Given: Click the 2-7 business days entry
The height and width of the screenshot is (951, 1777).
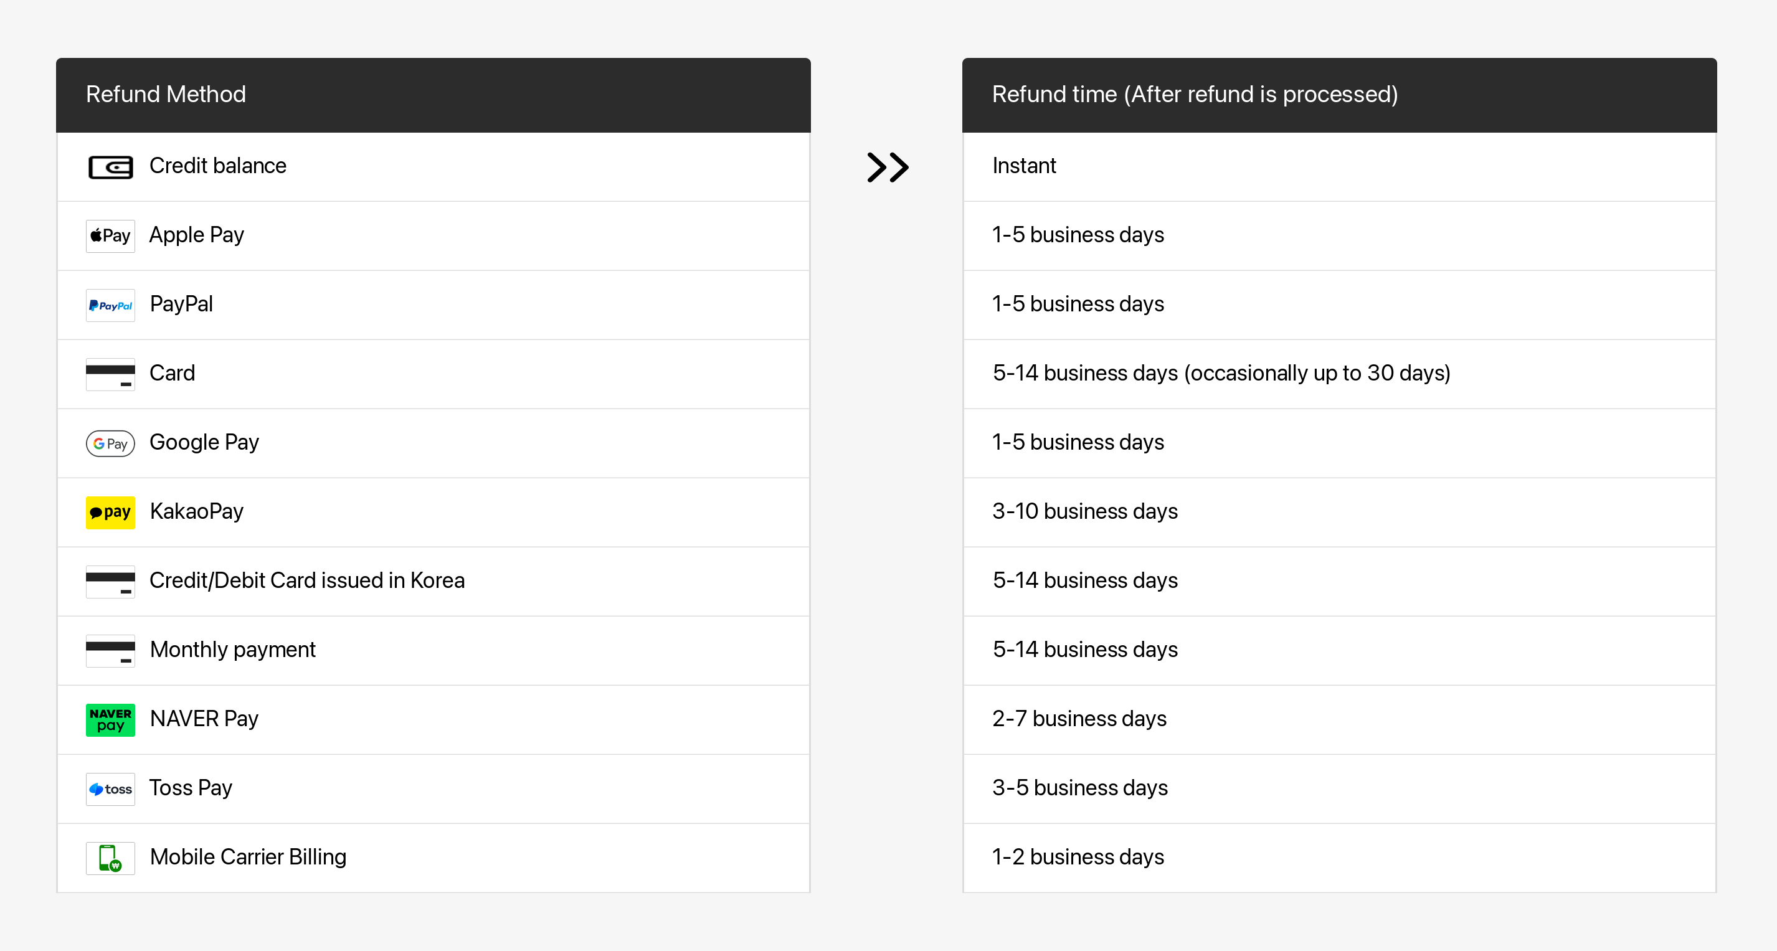Looking at the screenshot, I should 1079,719.
